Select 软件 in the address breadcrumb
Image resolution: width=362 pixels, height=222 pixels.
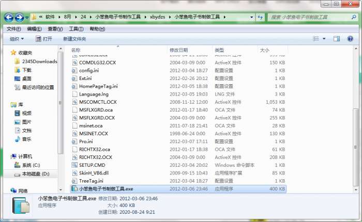point(50,17)
